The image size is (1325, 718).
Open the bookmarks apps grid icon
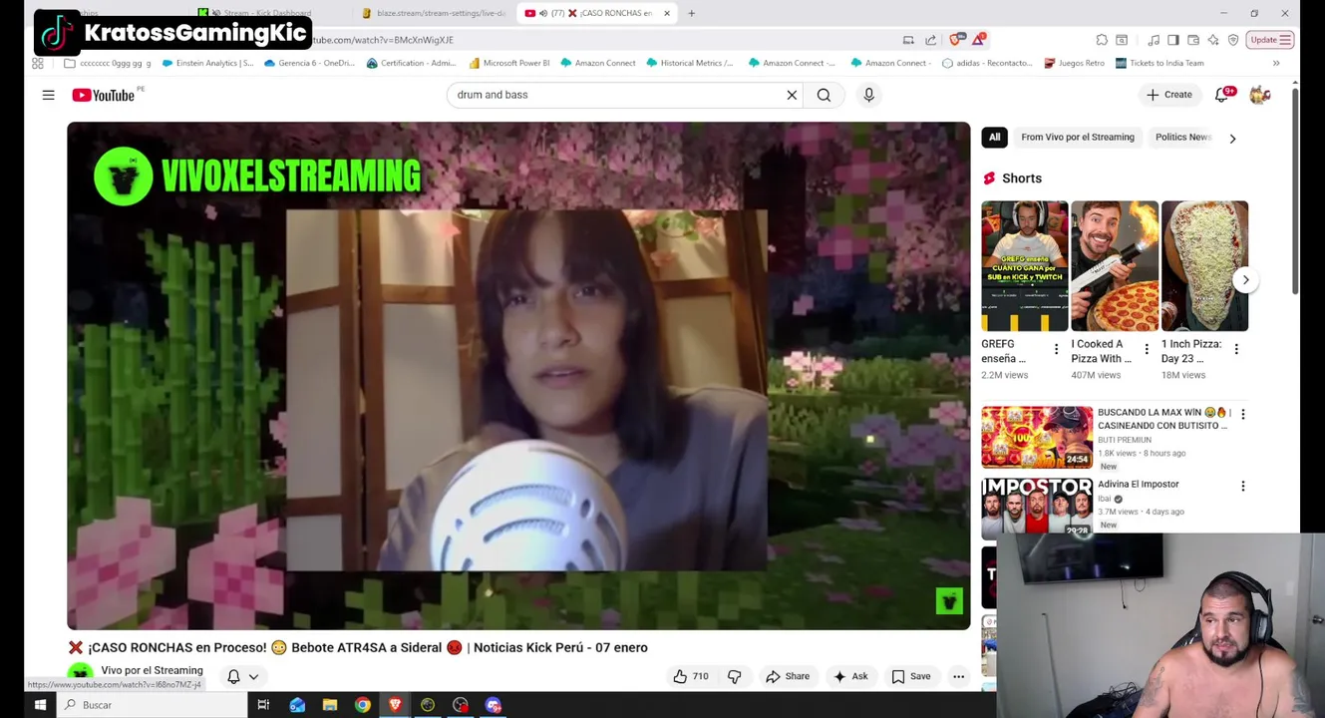point(38,63)
